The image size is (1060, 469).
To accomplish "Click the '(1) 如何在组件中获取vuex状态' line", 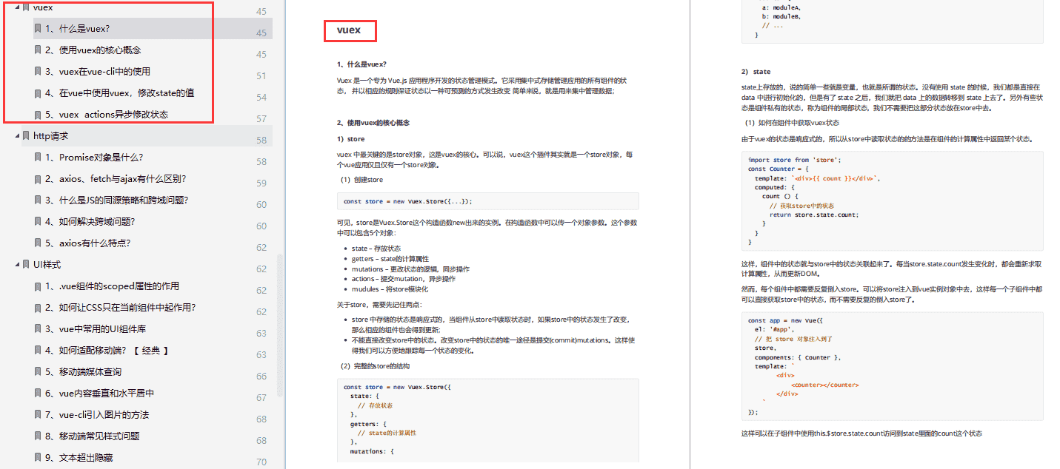I will tap(792, 123).
